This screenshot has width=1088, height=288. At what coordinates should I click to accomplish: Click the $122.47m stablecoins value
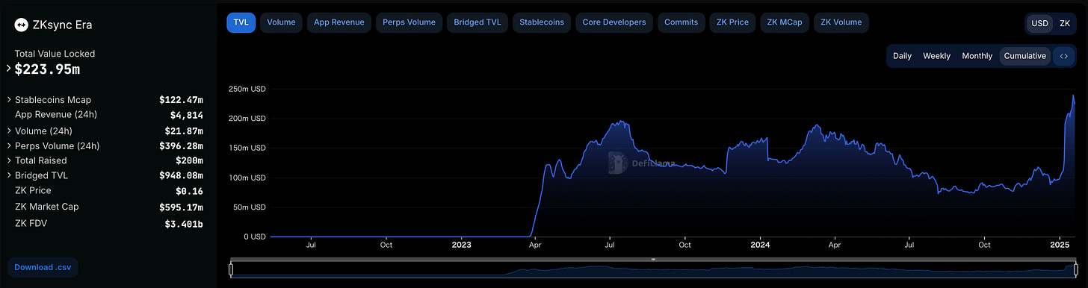181,99
